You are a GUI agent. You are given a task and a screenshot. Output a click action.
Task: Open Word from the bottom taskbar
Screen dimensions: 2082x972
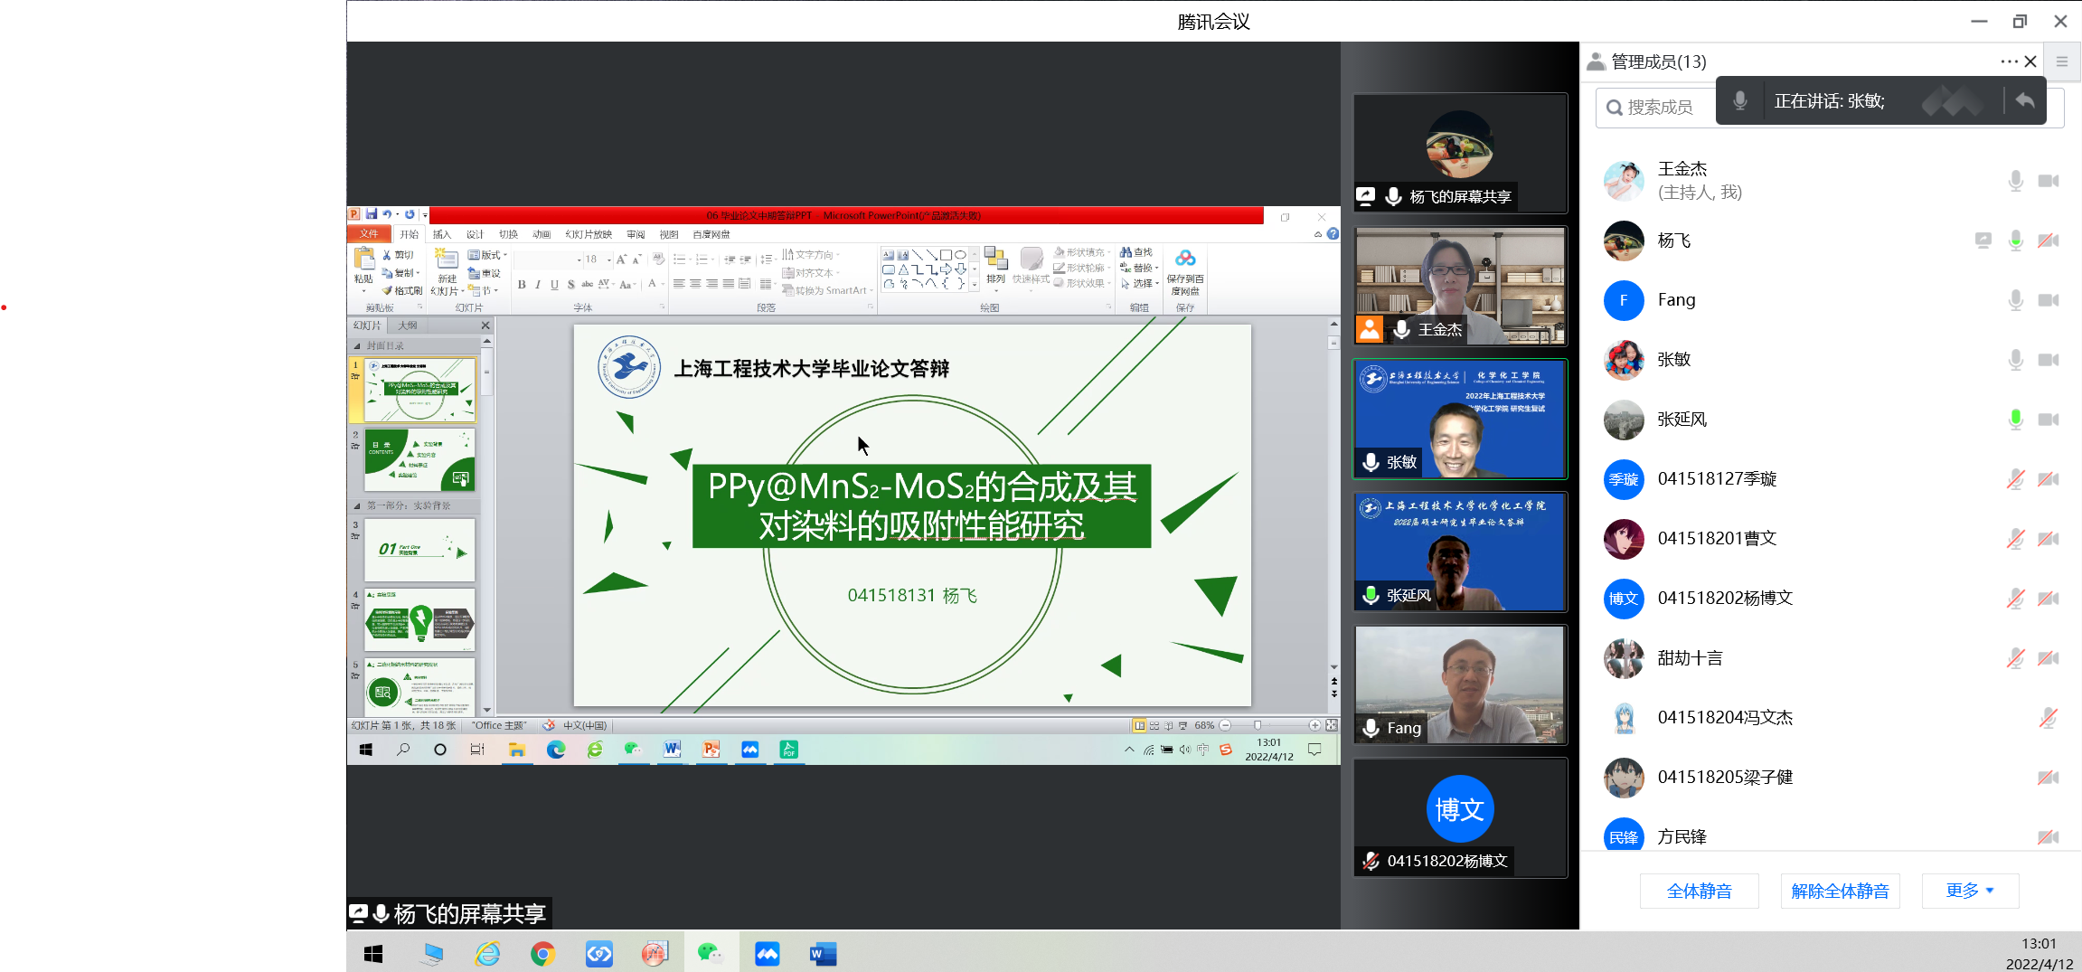(823, 954)
